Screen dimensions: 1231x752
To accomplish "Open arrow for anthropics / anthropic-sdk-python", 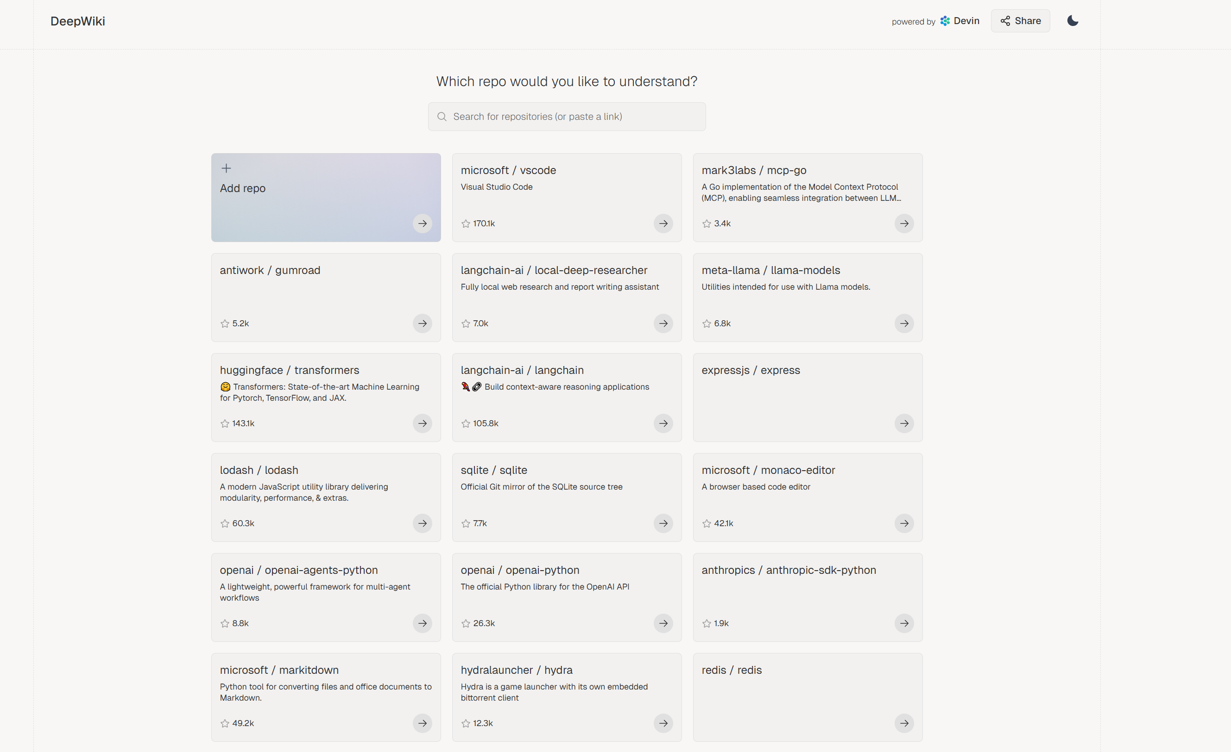I will tap(904, 623).
